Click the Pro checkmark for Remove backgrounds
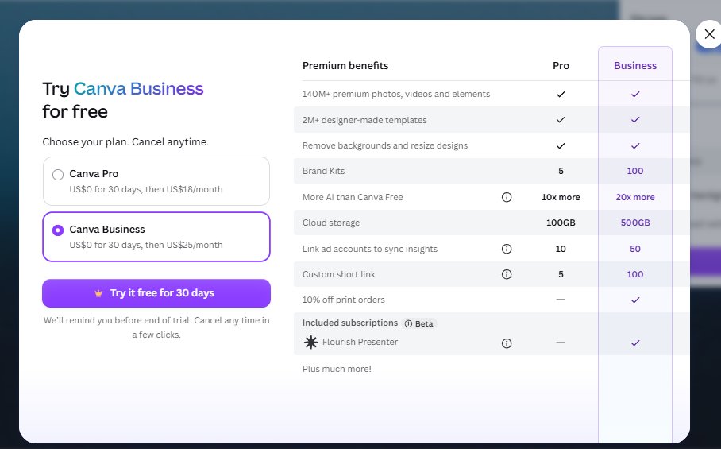721x449 pixels. 561,146
